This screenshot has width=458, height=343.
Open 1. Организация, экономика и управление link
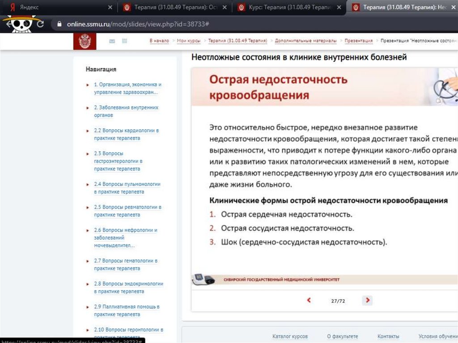(x=127, y=88)
